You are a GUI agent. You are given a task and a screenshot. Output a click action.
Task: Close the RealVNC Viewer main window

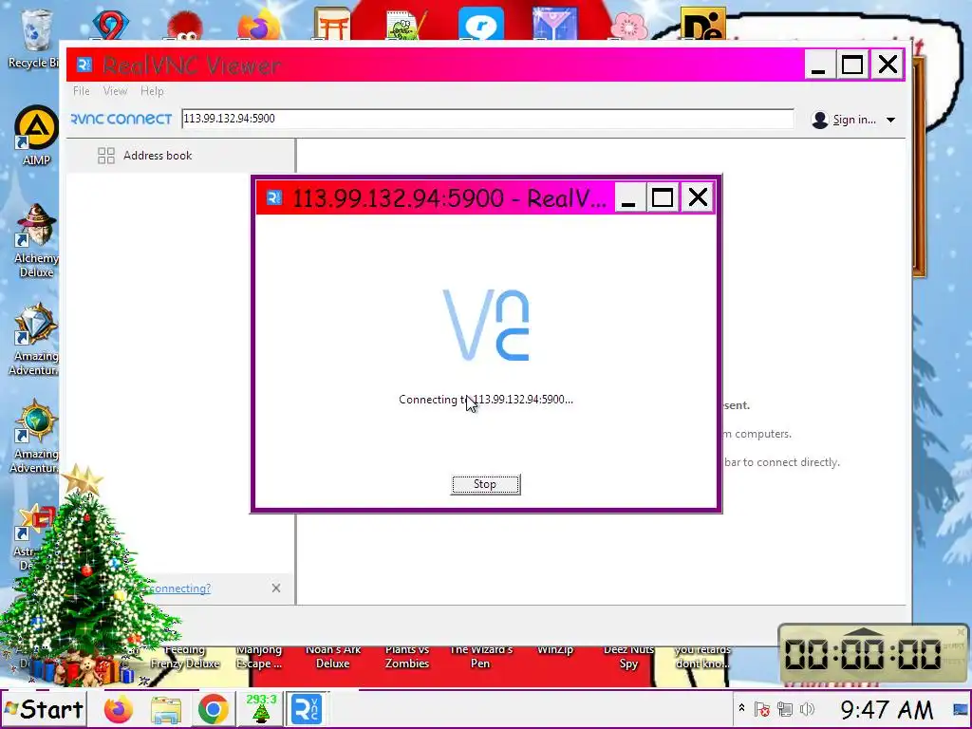(888, 64)
